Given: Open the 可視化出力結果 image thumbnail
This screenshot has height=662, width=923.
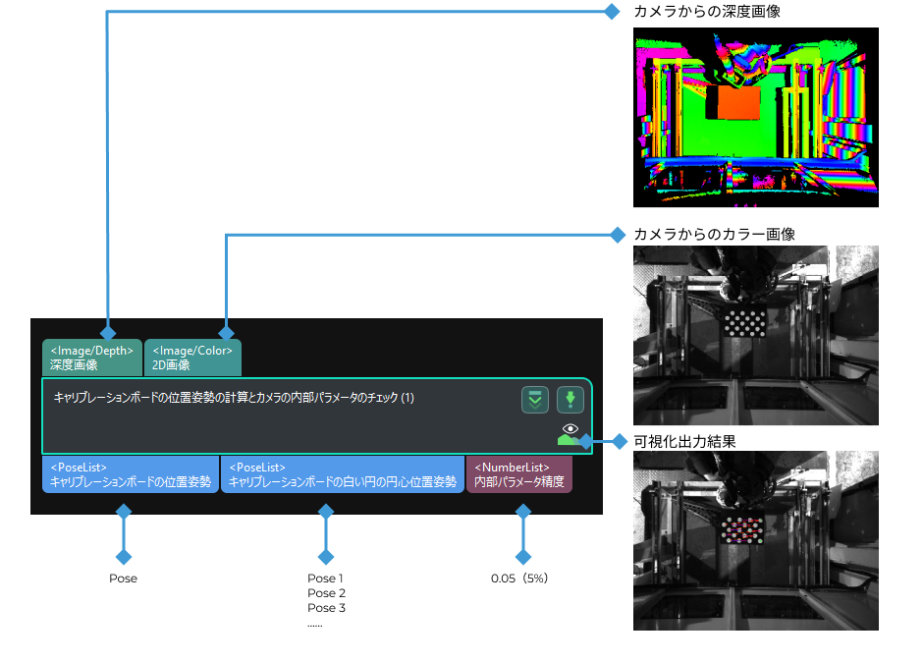Looking at the screenshot, I should [756, 540].
